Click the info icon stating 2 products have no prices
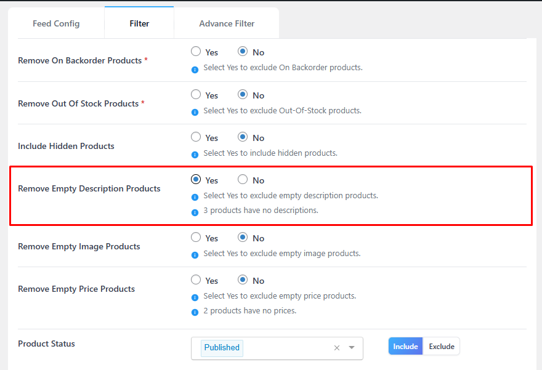Screen dimensions: 542x370 195,312
